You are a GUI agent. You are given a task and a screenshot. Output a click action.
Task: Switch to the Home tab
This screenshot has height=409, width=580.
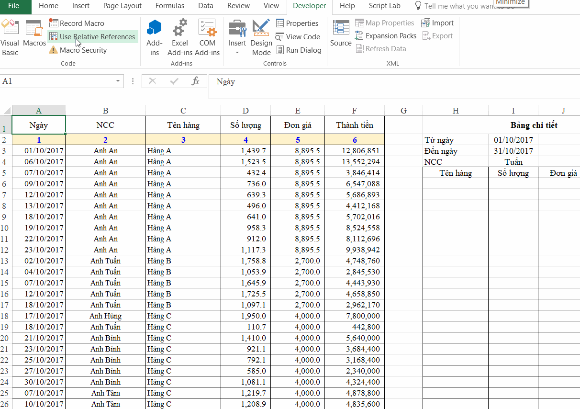[x=48, y=6]
